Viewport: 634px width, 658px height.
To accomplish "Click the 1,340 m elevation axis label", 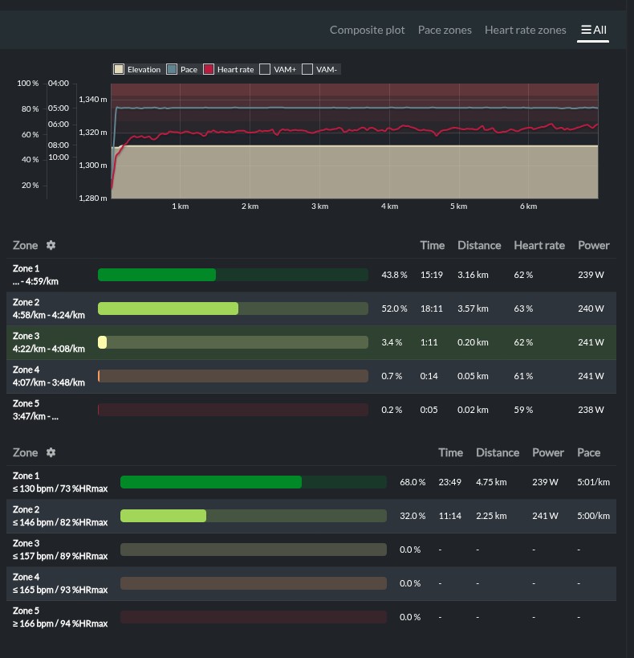I will tap(92, 100).
